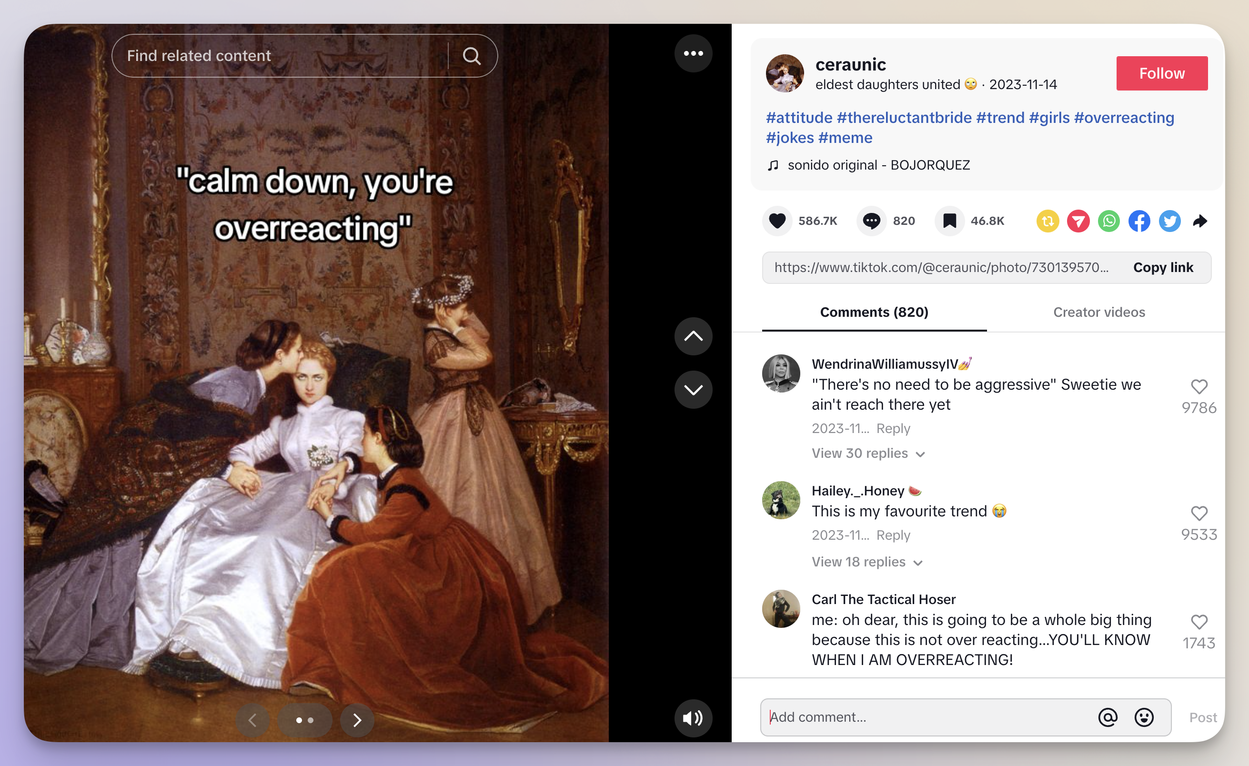Screen dimensions: 1249x766
Task: Open more share options arrow
Action: click(x=1200, y=221)
